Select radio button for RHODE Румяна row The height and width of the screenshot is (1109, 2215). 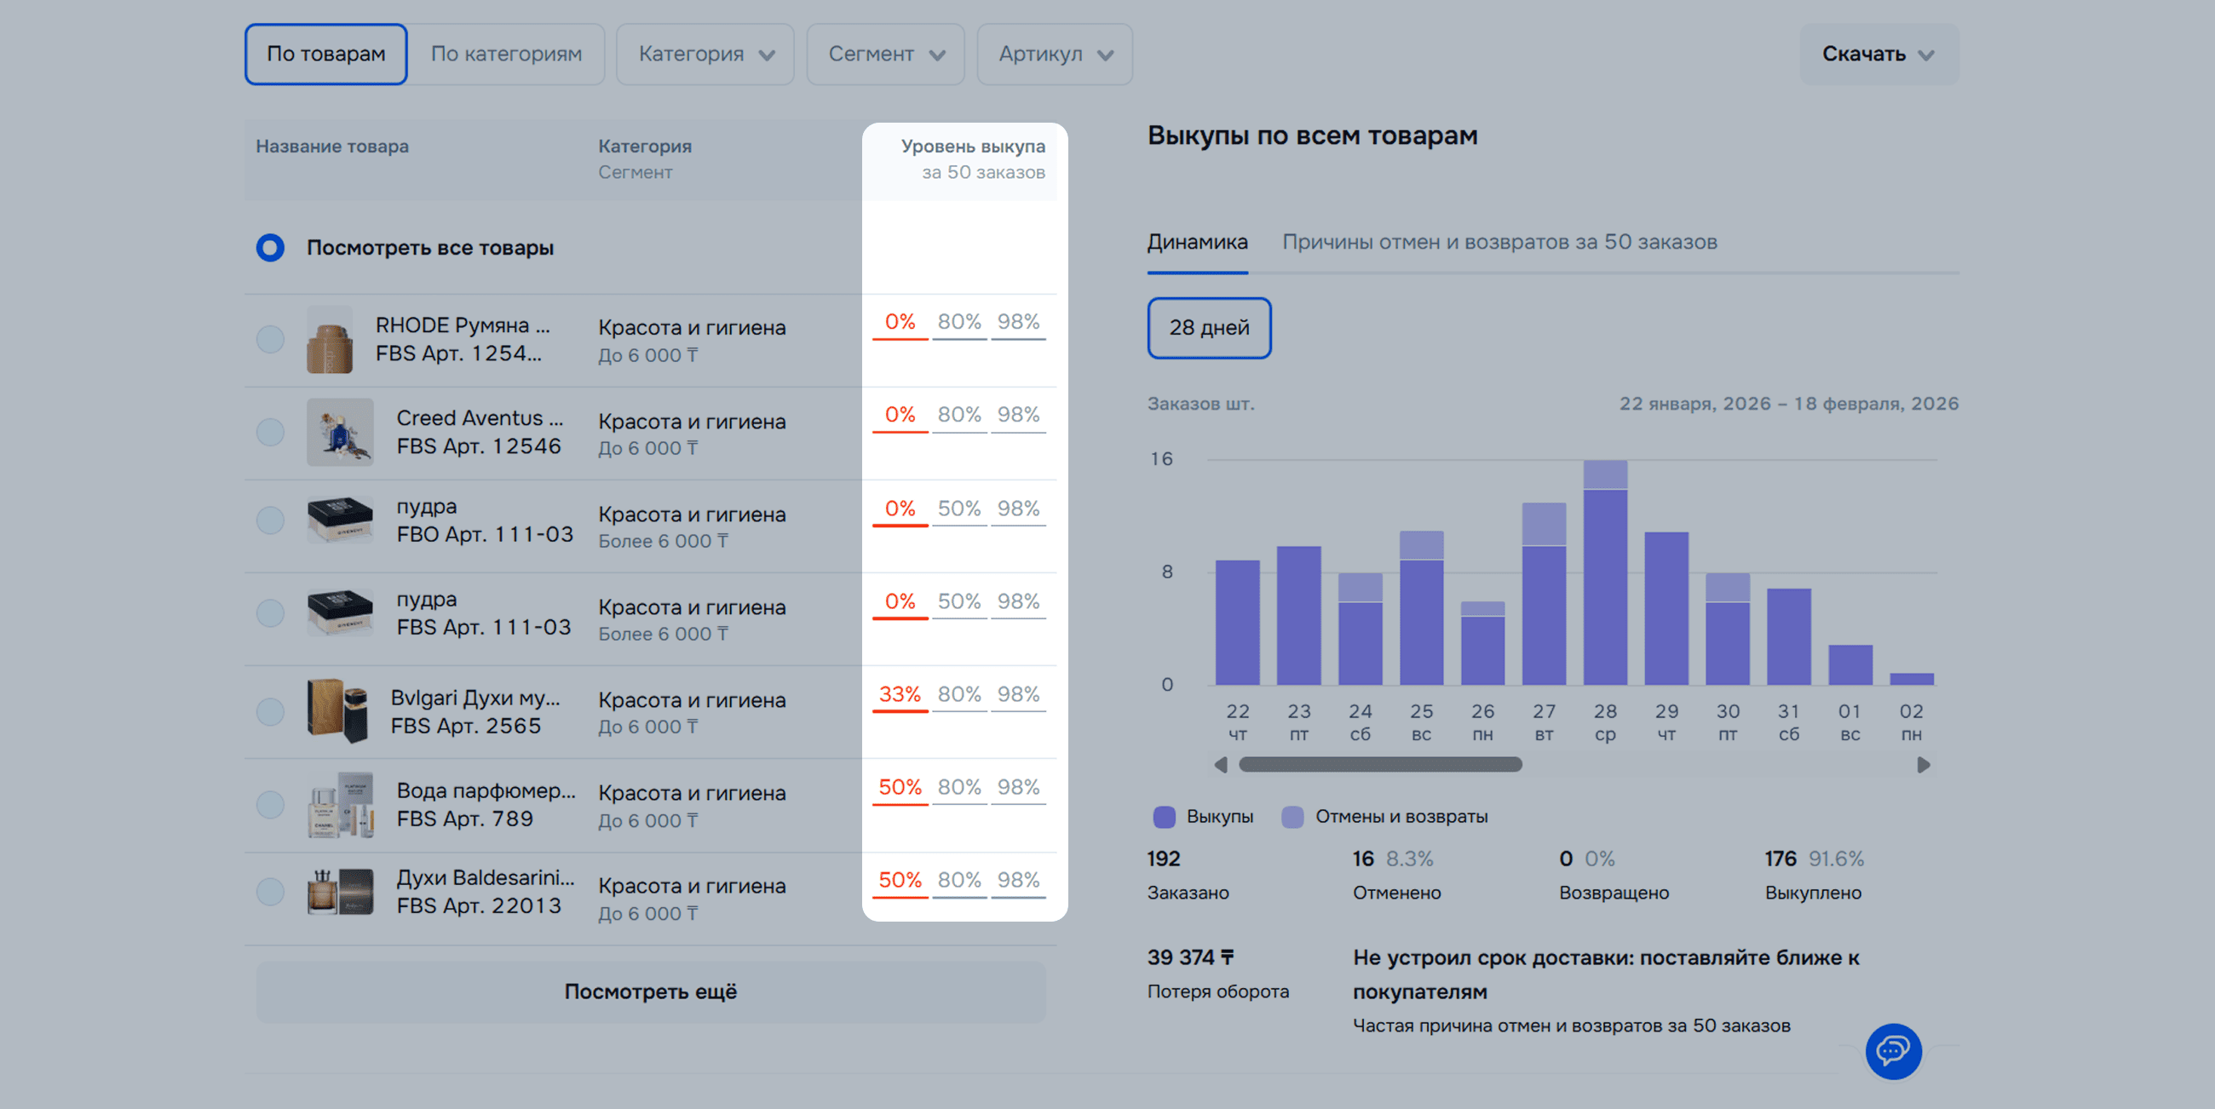270,340
